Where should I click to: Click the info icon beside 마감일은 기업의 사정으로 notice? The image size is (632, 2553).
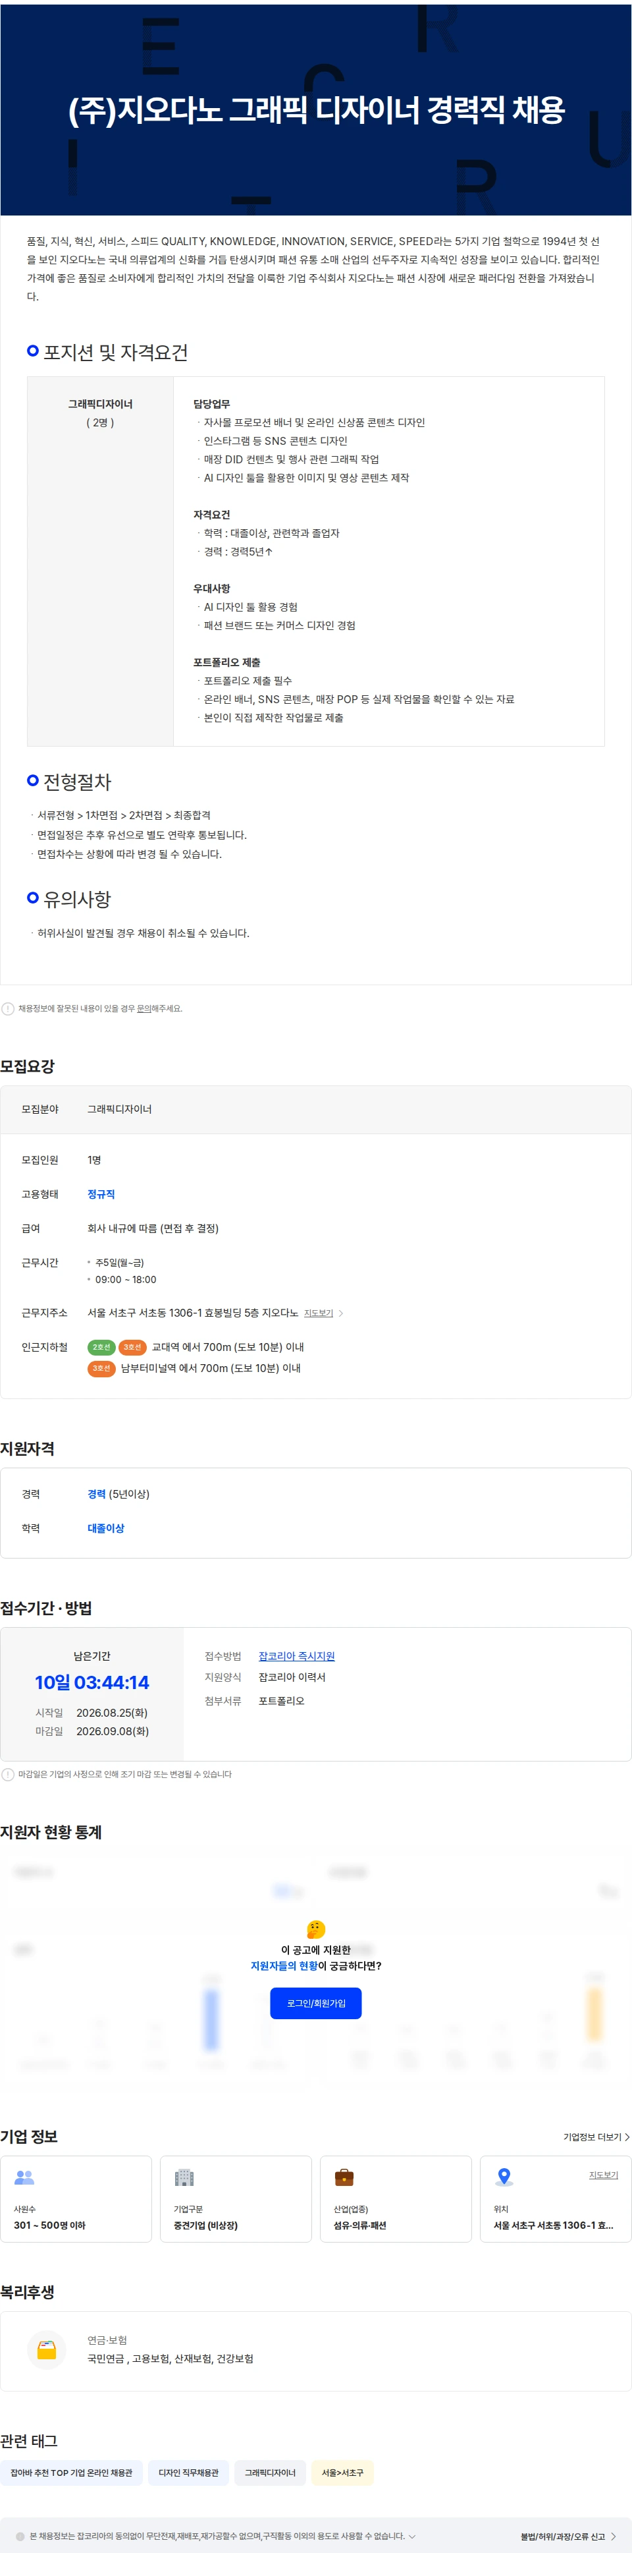click(8, 1775)
